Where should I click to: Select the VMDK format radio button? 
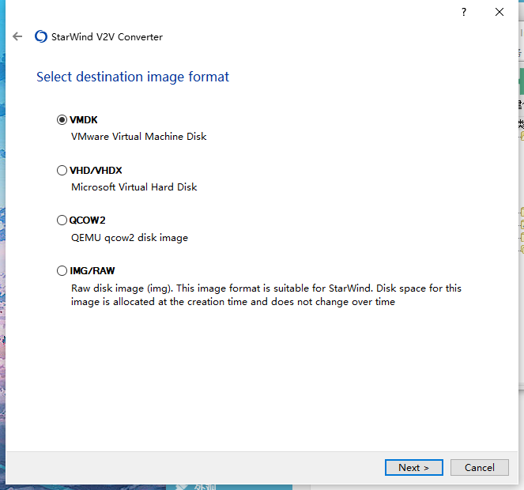(62, 119)
